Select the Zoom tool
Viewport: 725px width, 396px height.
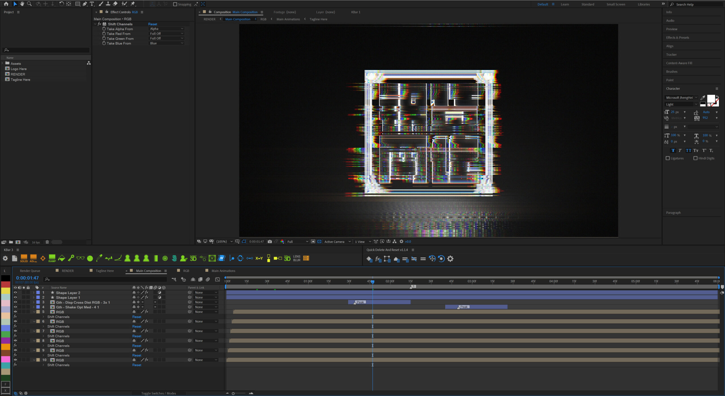[x=29, y=4]
